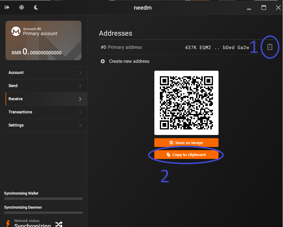This screenshot has width=283, height=227.
Task: Expand the Send section chevron
Action: (80, 86)
